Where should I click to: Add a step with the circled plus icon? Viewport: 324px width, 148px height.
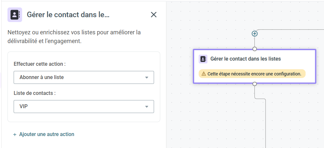click(x=254, y=34)
